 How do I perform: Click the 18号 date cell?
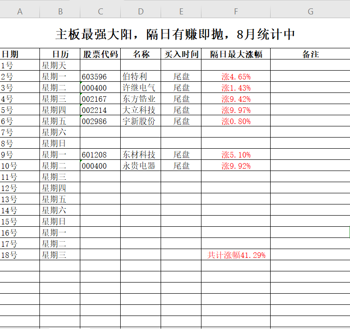click(19, 255)
